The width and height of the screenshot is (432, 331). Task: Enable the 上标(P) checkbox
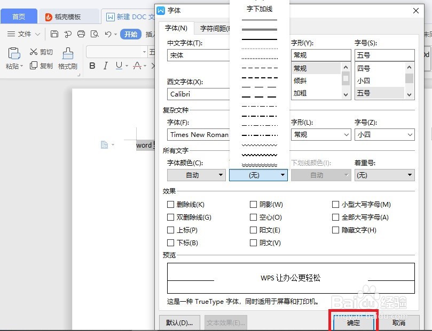[x=170, y=230]
